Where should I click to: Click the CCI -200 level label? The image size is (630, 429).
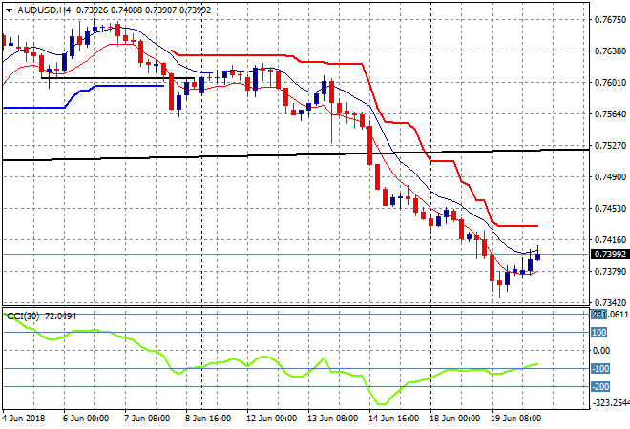[600, 387]
